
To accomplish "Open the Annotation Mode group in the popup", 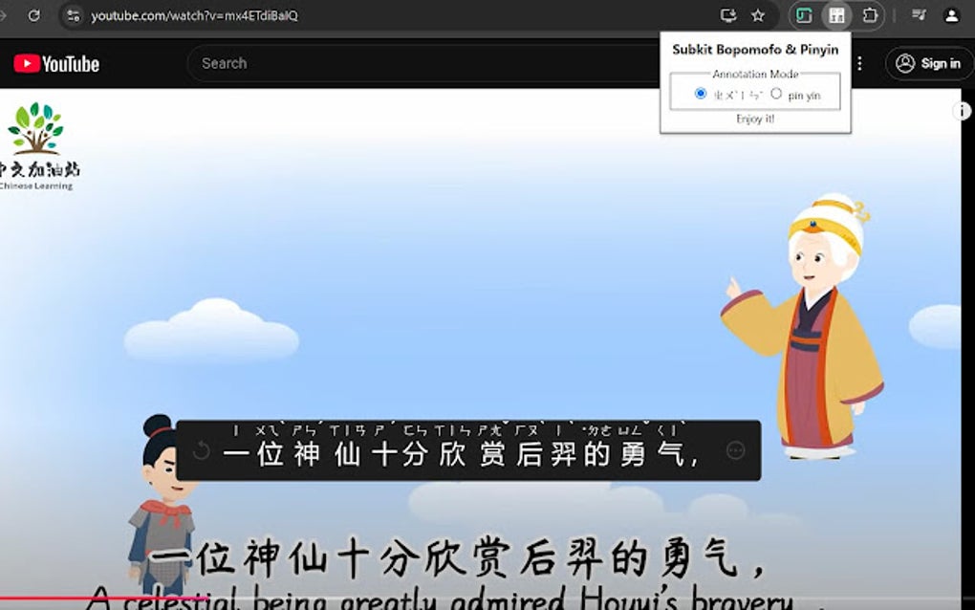I will point(754,75).
